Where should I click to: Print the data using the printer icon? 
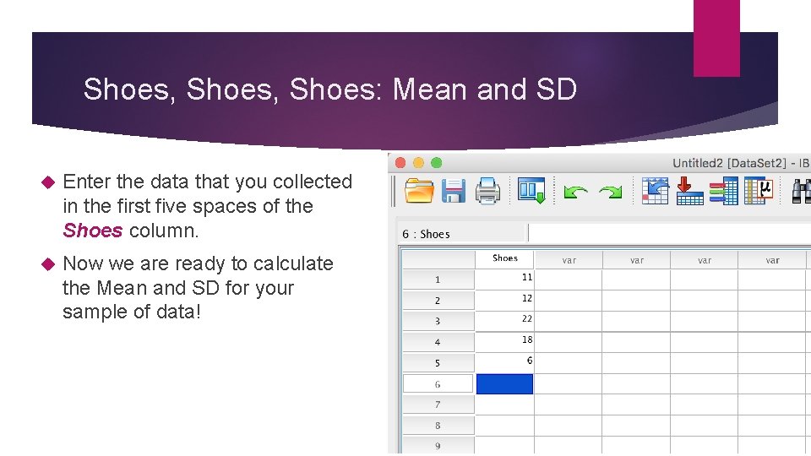click(x=487, y=191)
